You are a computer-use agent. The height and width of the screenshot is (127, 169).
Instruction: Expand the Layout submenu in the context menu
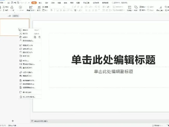(x=30, y=61)
